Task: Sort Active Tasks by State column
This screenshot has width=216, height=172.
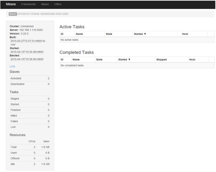Action: click(109, 34)
